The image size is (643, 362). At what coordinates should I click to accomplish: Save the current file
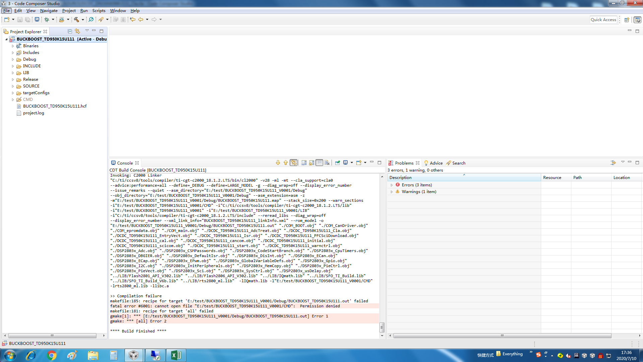[19, 19]
